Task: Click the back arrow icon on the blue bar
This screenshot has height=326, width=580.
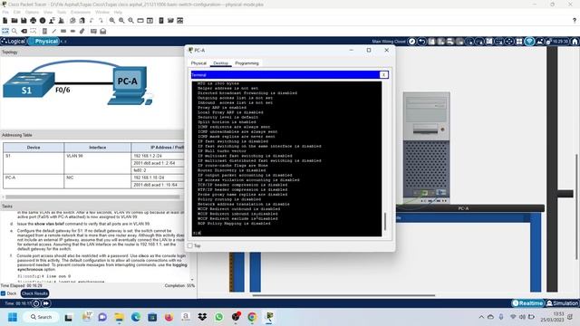Action: point(421,42)
